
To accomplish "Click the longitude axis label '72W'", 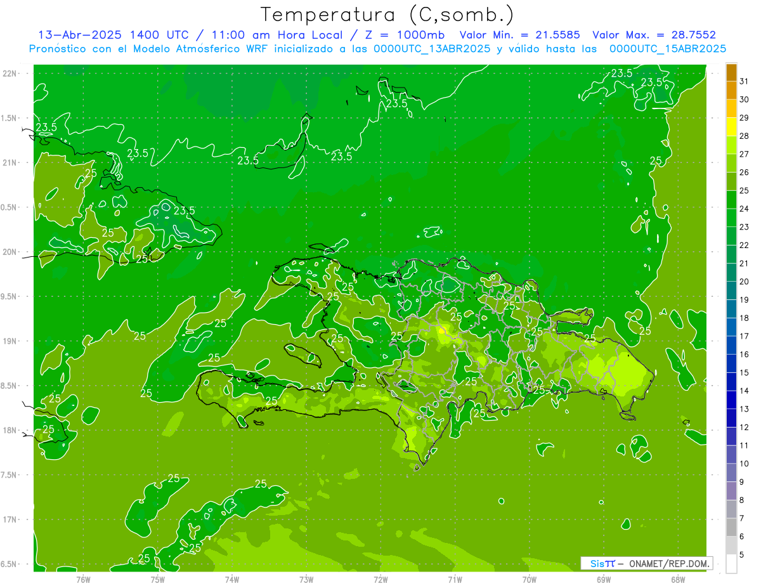I will click(x=380, y=579).
